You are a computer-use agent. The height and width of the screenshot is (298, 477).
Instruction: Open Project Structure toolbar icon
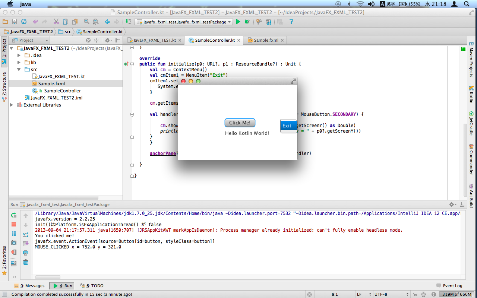coord(268,22)
